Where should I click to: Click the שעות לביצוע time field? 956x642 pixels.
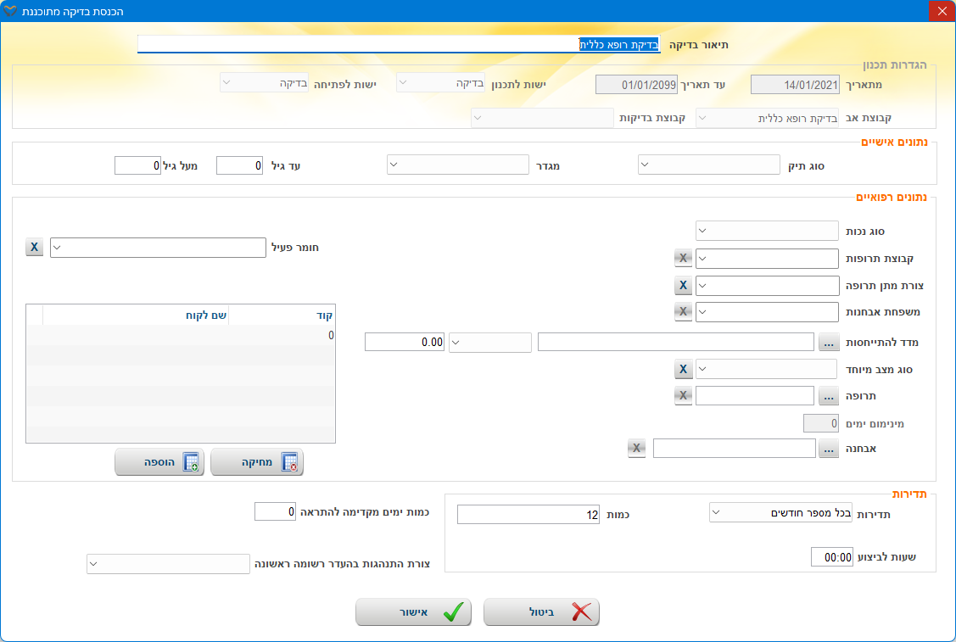[x=832, y=556]
